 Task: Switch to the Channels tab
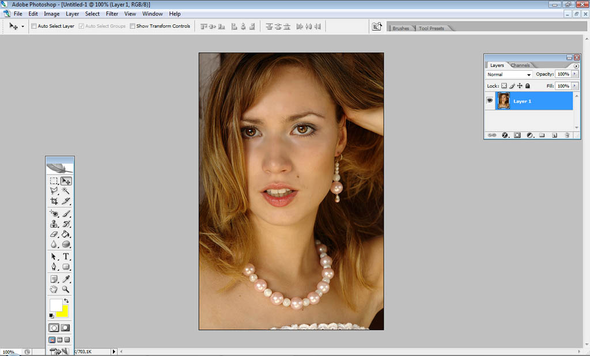[520, 65]
